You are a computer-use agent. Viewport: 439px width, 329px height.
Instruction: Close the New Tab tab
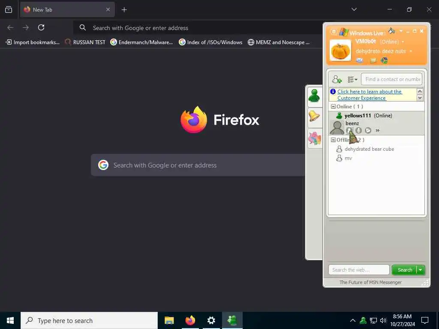(108, 10)
